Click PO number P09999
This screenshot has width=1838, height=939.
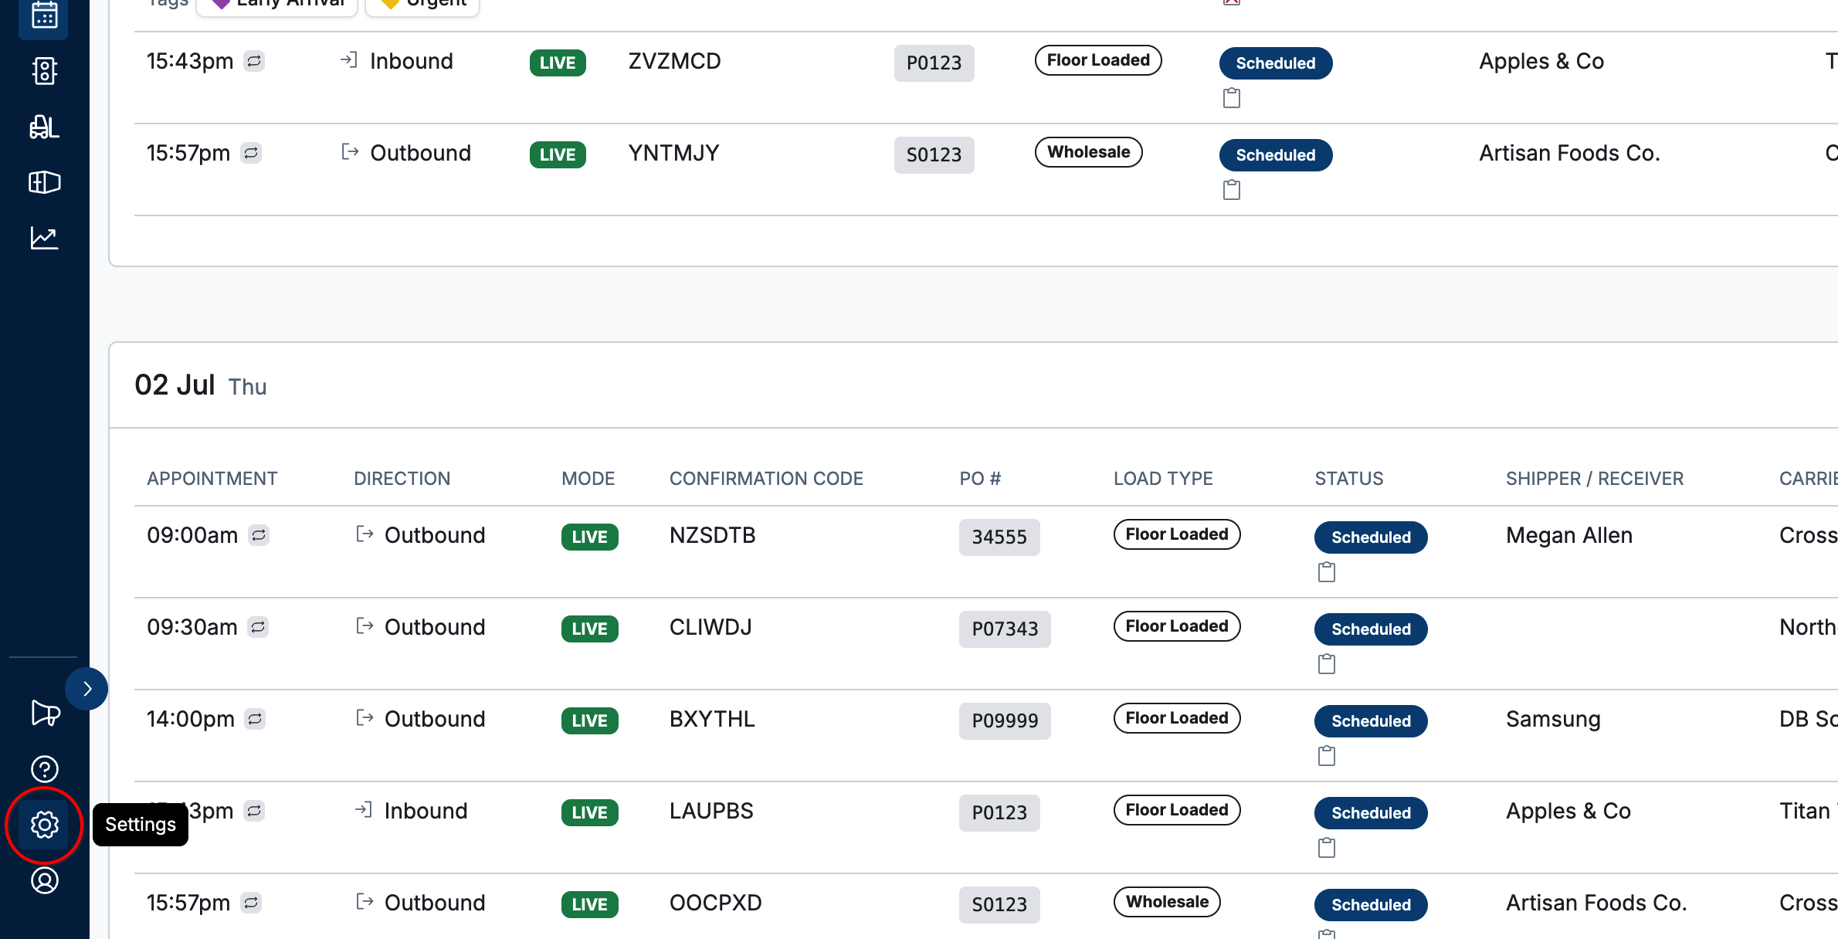tap(1005, 720)
